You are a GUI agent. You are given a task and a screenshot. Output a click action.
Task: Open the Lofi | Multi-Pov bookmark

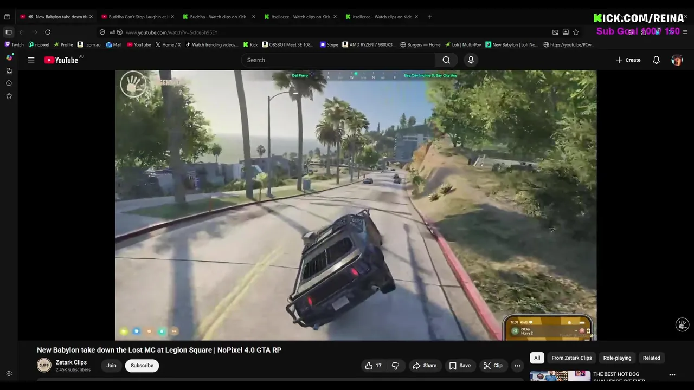coord(463,44)
